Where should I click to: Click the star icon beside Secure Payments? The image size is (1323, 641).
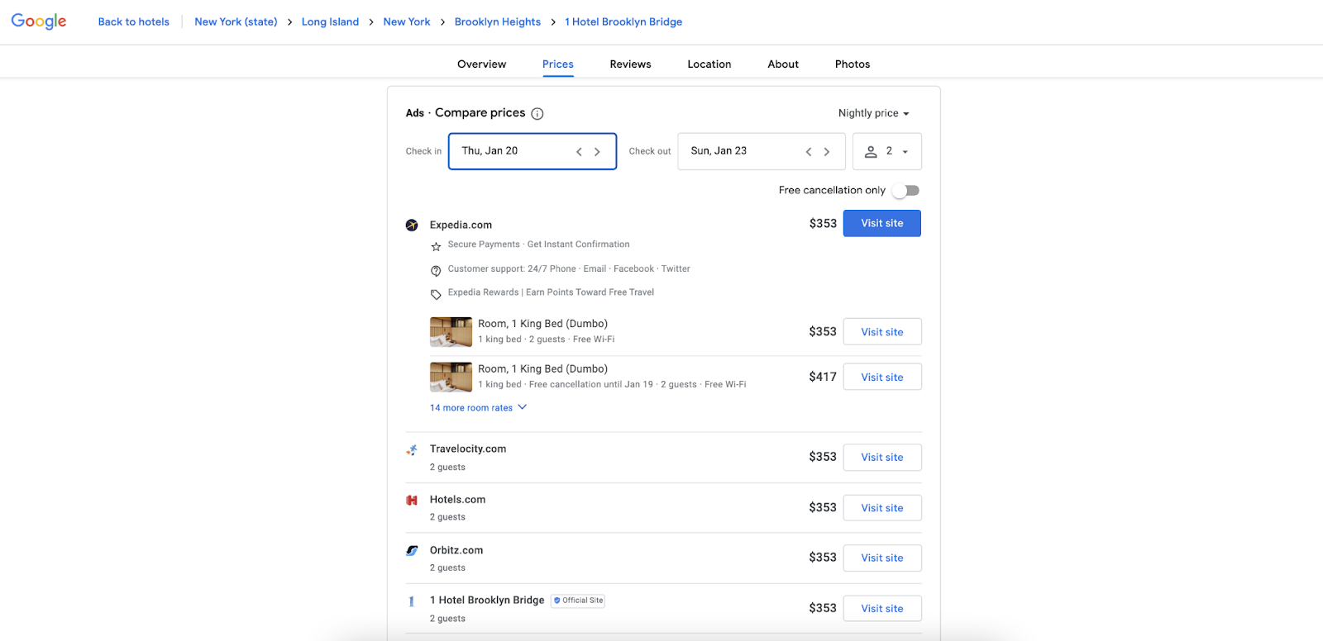point(436,246)
